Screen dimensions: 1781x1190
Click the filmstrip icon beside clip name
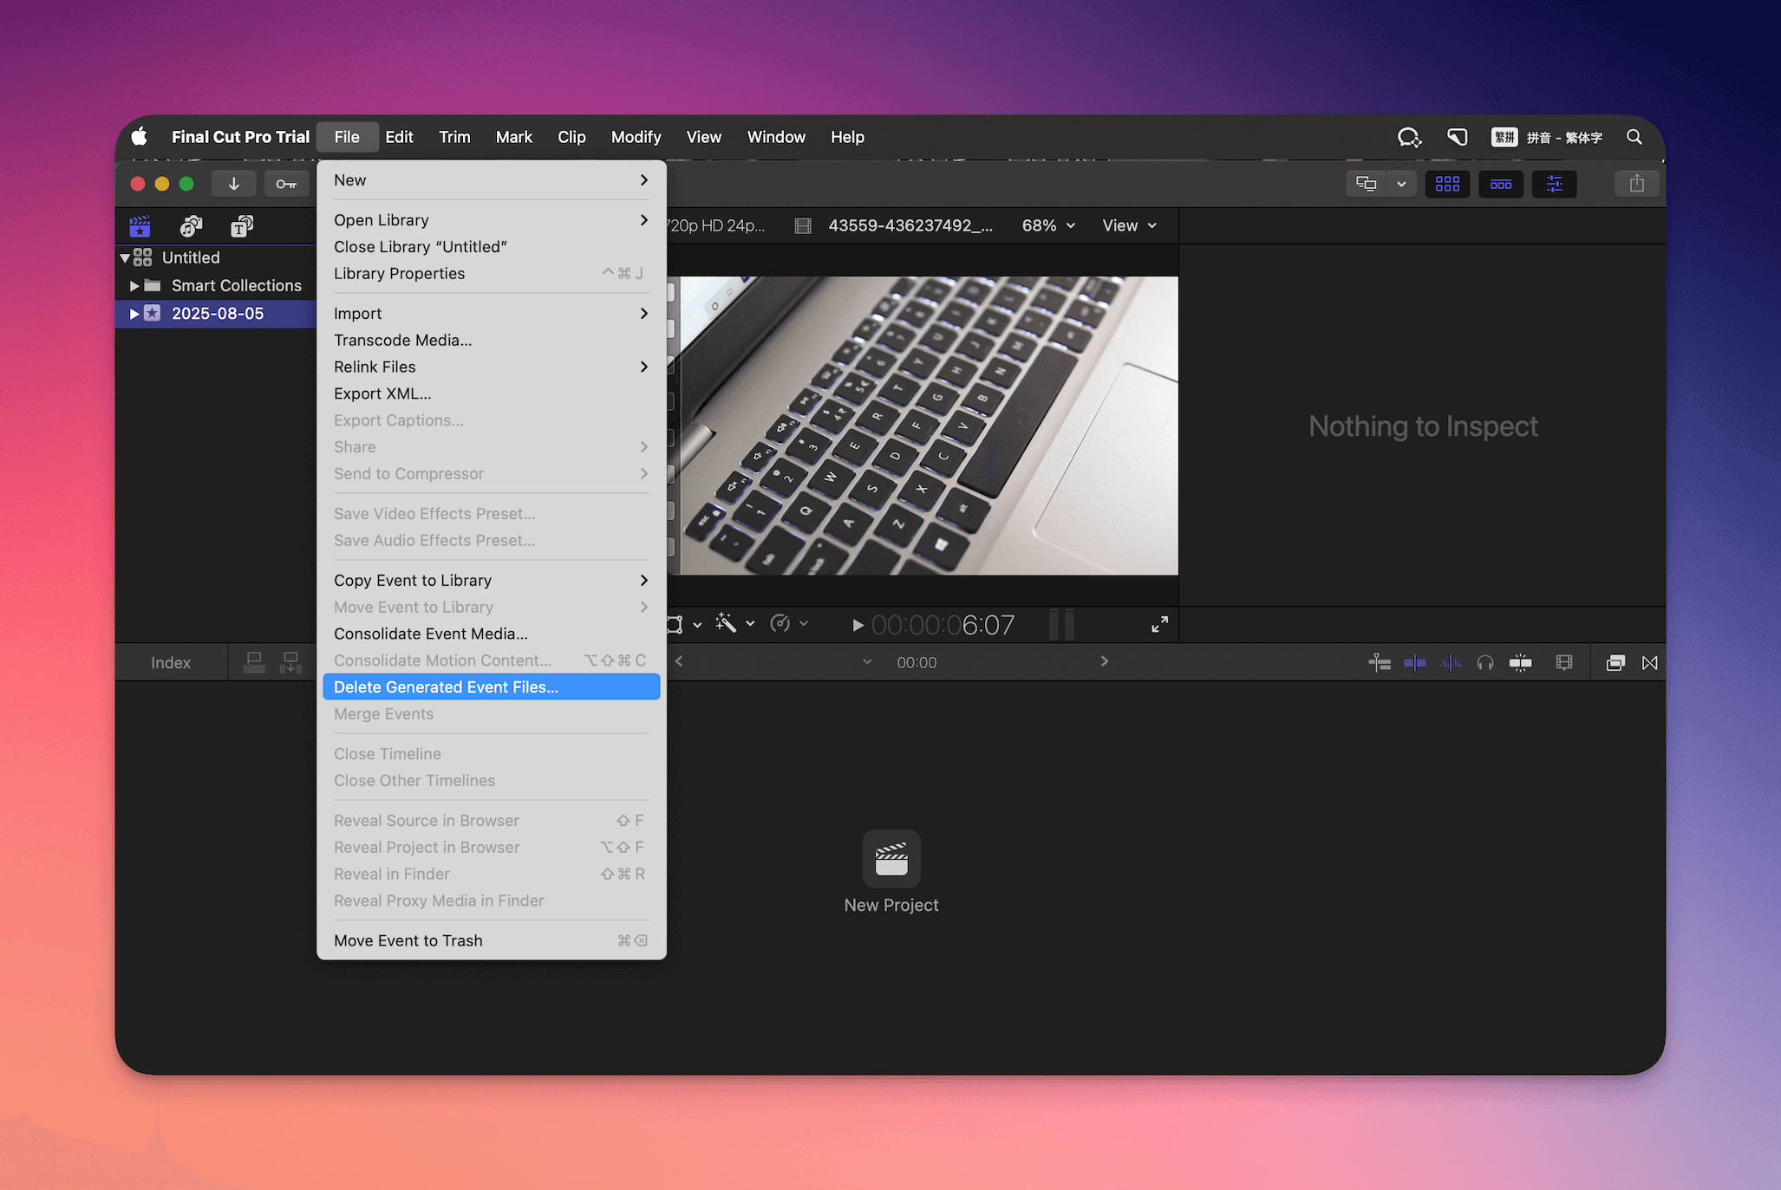pos(803,225)
